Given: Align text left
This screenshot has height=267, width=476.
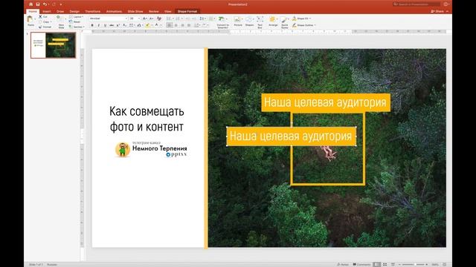Looking at the screenshot, I should point(170,25).
